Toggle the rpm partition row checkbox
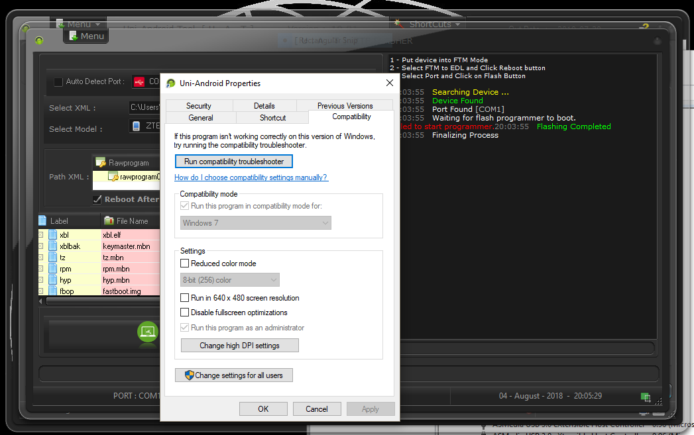 pyautogui.click(x=41, y=269)
